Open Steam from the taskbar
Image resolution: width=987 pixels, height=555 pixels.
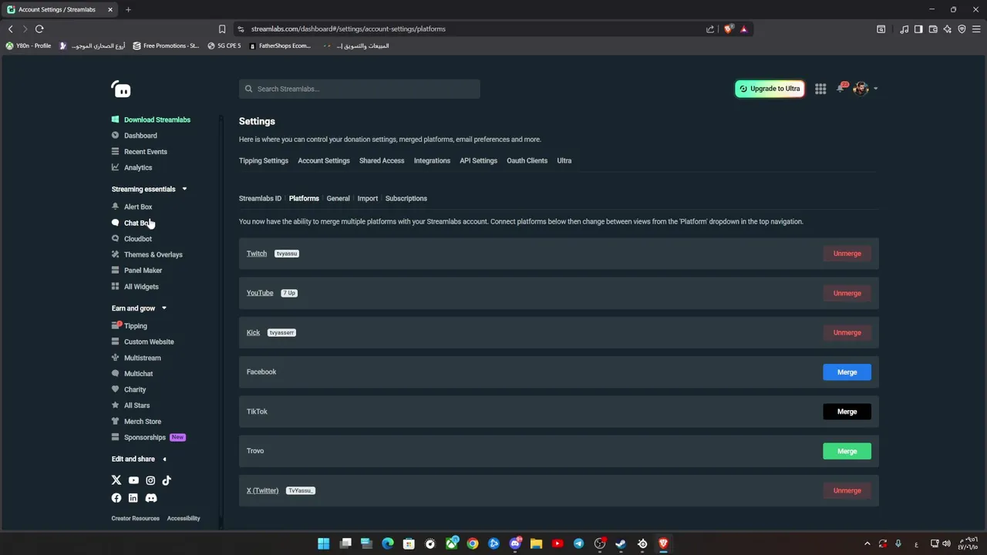621,543
